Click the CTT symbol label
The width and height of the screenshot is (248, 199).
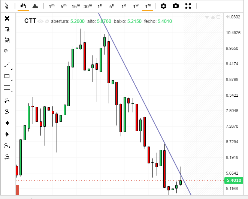coord(30,21)
